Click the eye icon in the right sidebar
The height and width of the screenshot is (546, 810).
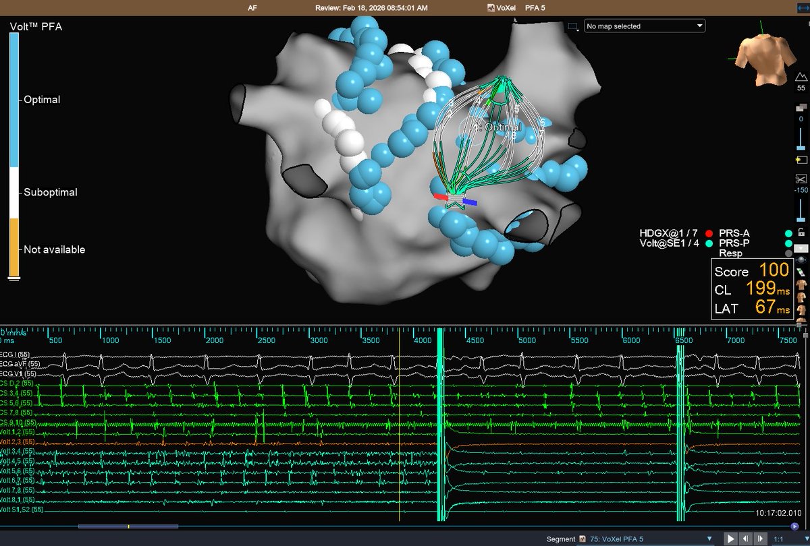pos(802,259)
